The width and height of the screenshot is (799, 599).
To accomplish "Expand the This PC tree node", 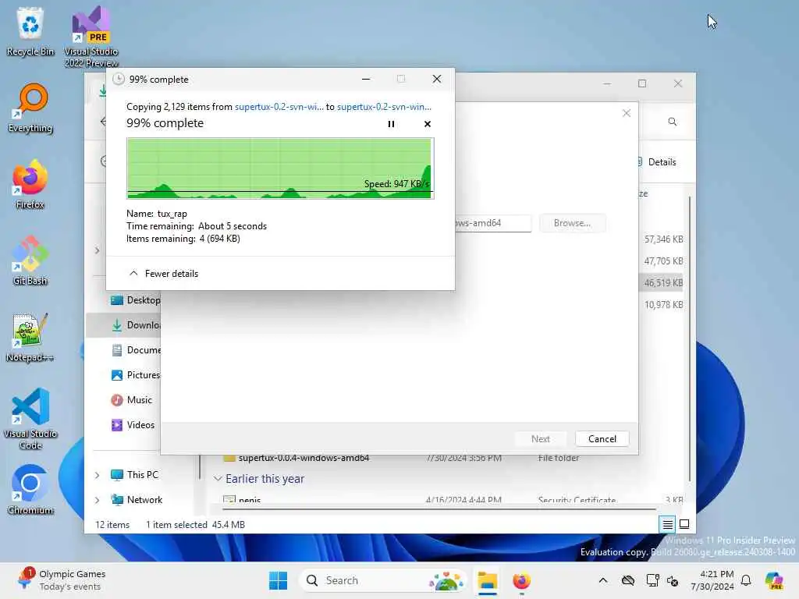I will tap(98, 475).
